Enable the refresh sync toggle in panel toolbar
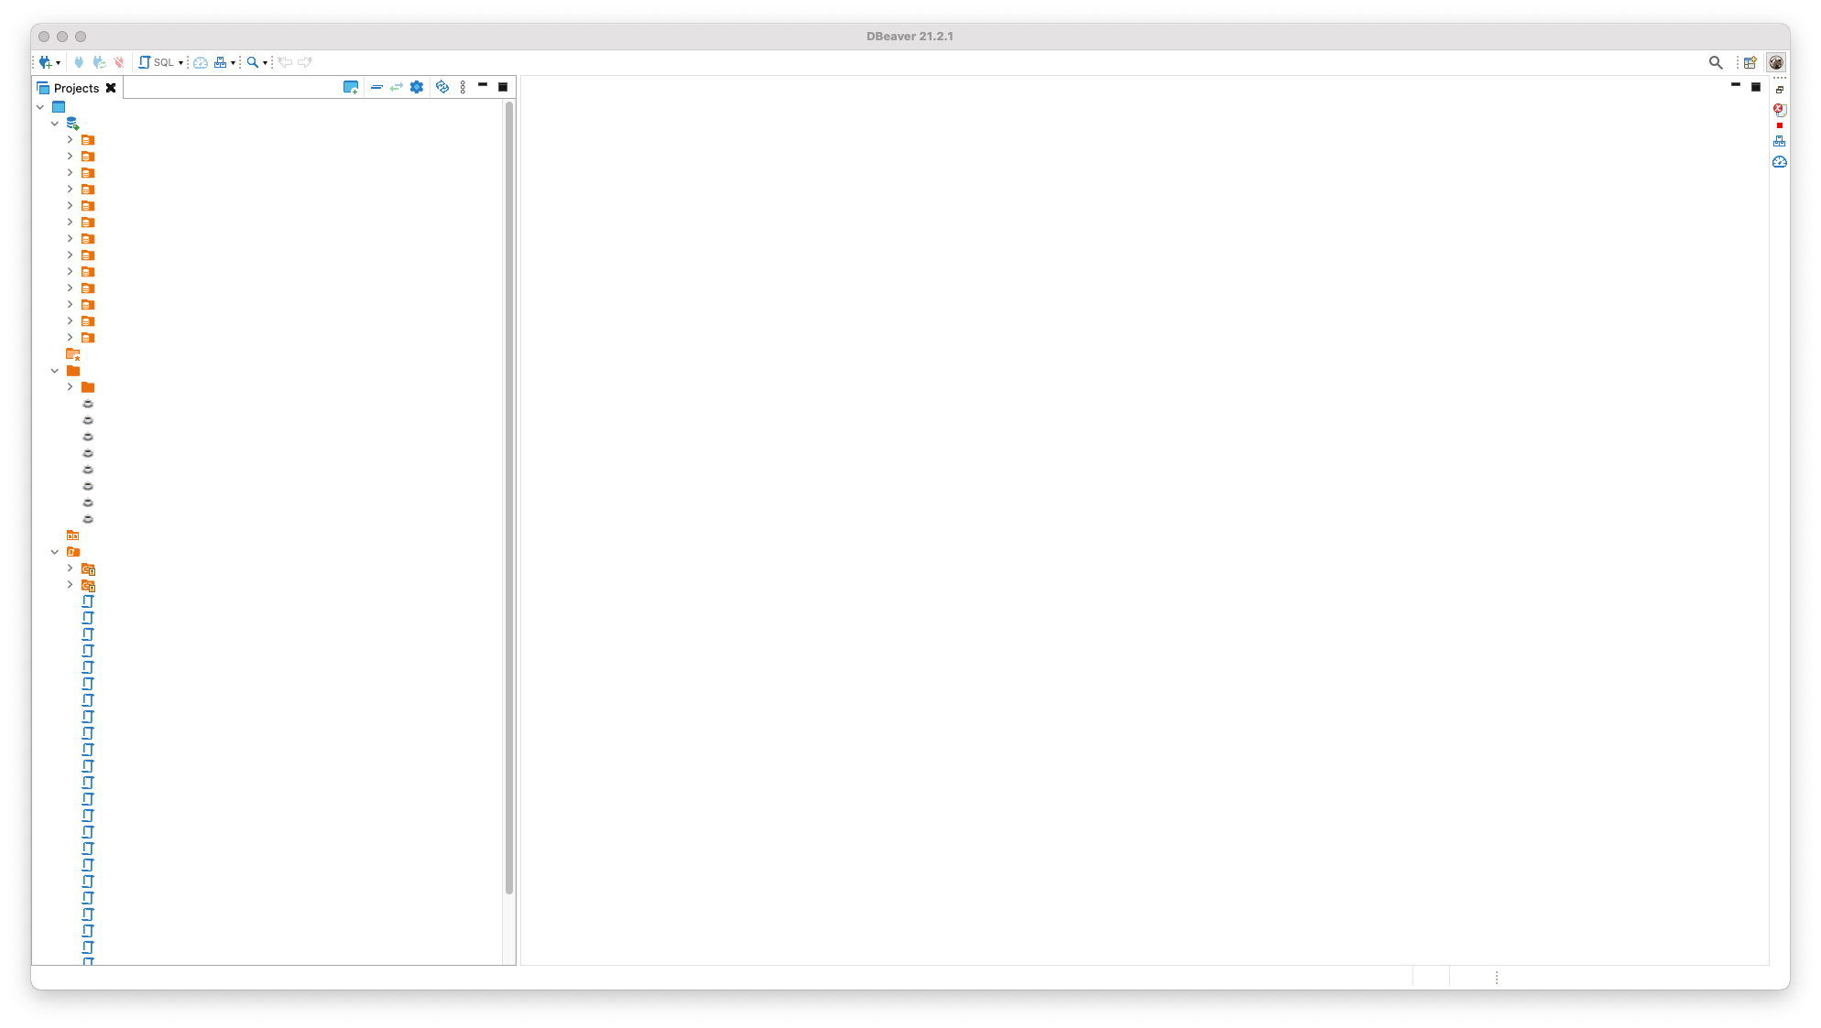The height and width of the screenshot is (1028, 1821). [x=442, y=86]
